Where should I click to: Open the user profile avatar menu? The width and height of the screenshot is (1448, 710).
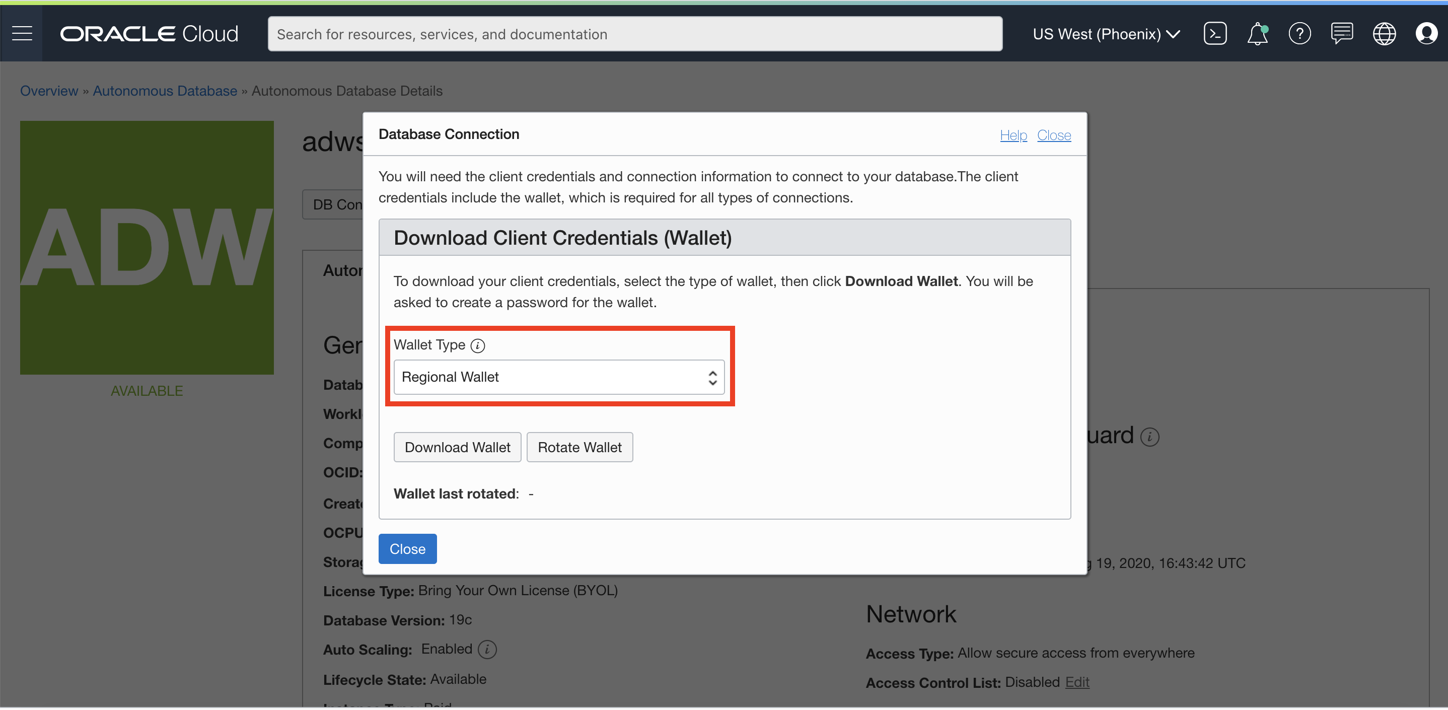1426,34
